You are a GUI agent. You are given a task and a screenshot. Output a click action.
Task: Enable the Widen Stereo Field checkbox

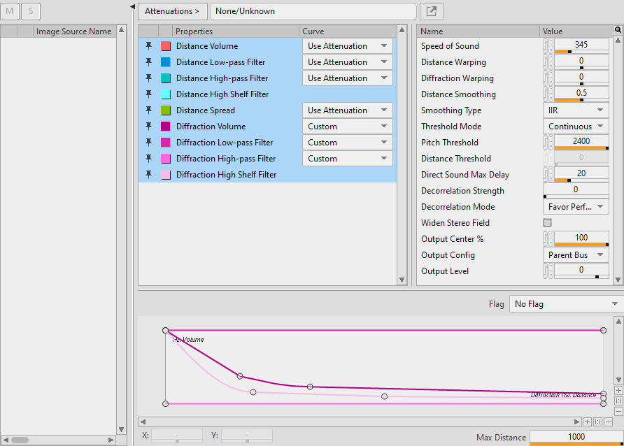(x=548, y=223)
